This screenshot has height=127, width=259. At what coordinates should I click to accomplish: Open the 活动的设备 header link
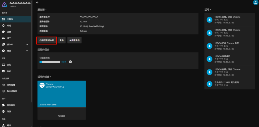(x=45, y=77)
